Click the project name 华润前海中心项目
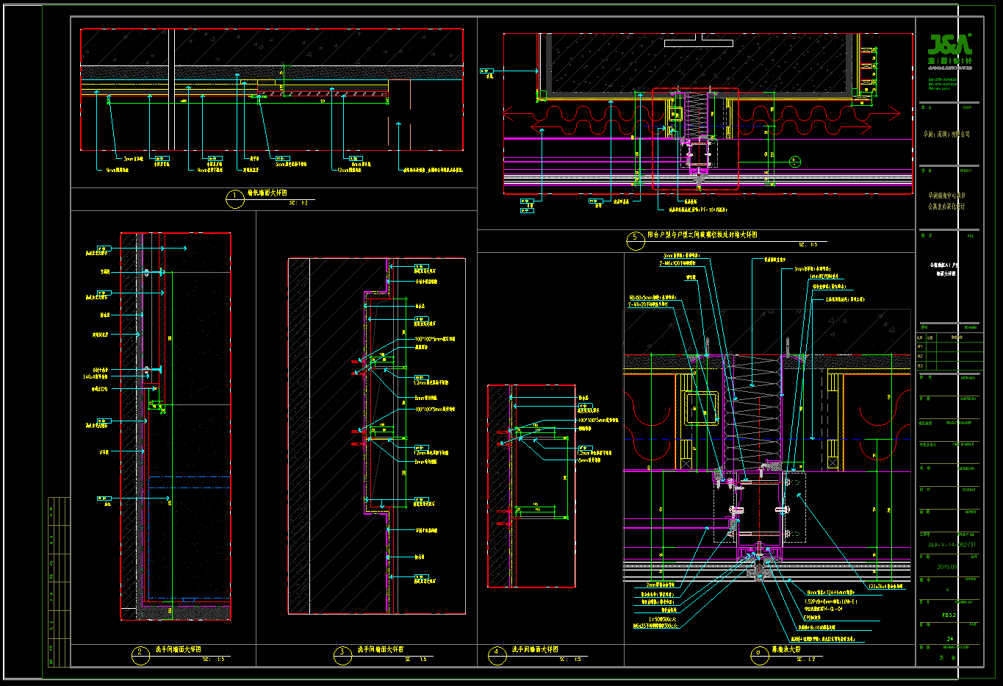 pyautogui.click(x=946, y=196)
